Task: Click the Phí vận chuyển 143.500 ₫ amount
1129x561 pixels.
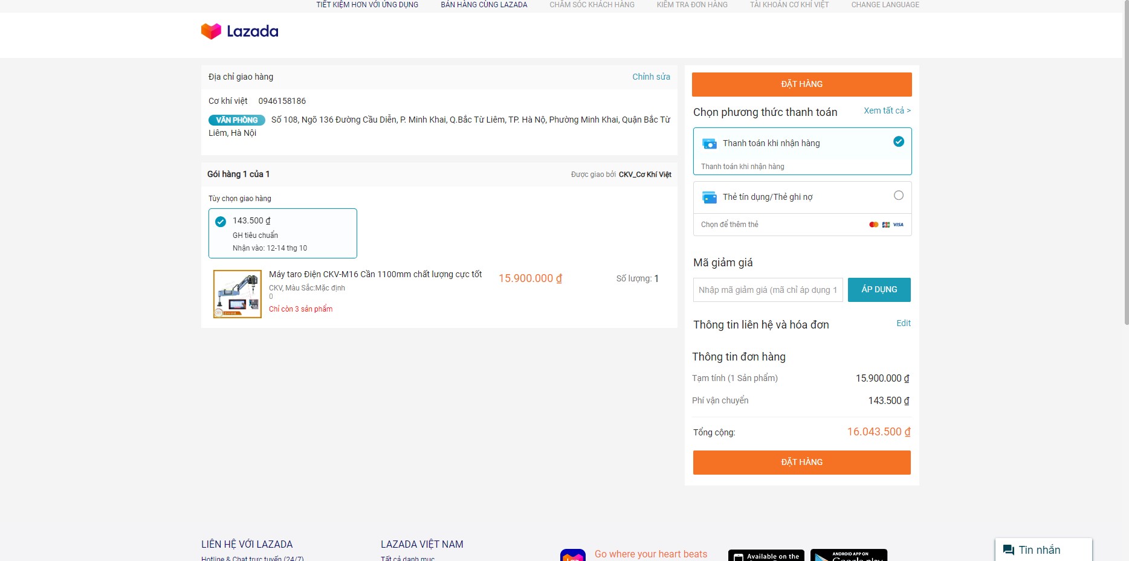Action: click(889, 400)
